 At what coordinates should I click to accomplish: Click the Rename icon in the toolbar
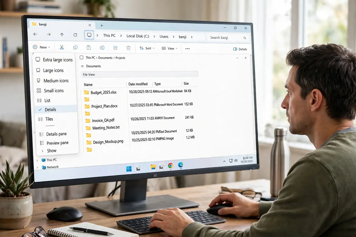click(102, 48)
